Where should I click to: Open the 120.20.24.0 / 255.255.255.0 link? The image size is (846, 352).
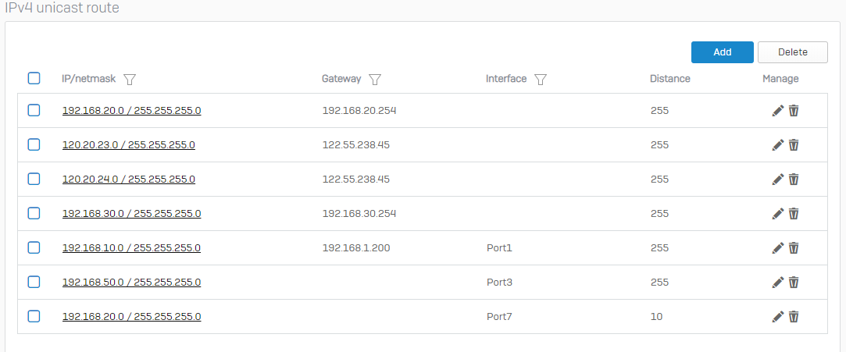[129, 179]
